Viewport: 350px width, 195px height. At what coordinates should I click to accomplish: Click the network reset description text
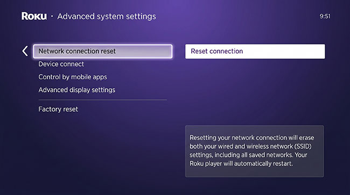pyautogui.click(x=252, y=150)
